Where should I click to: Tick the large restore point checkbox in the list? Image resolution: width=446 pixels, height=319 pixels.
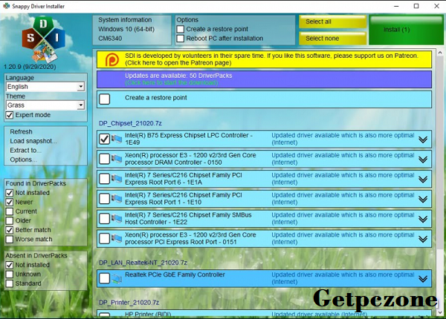[x=104, y=99]
